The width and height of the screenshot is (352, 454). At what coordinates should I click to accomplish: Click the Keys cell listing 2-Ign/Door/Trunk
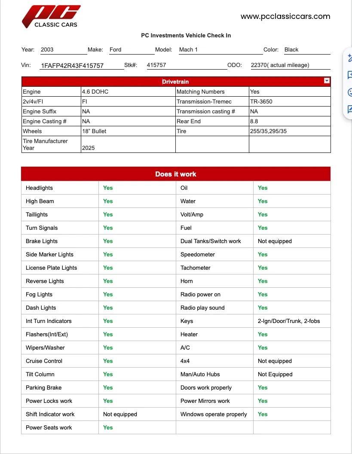tap(292, 321)
